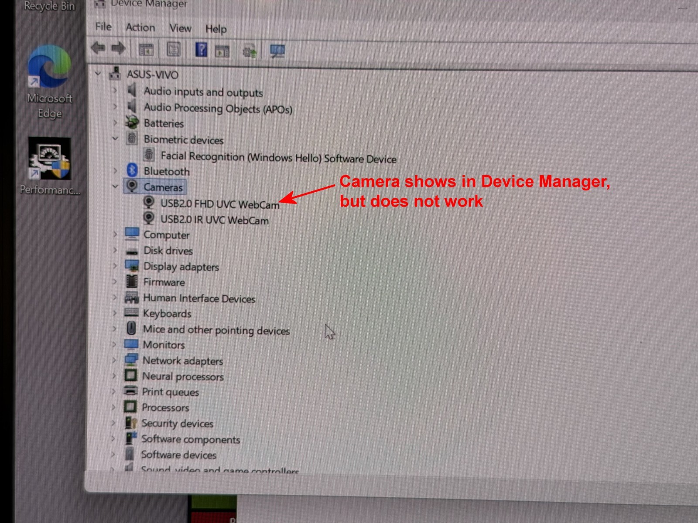Viewport: 698px width, 523px height.
Task: Select USB2.0 FHD UVC WebCam
Action: pyautogui.click(x=220, y=204)
